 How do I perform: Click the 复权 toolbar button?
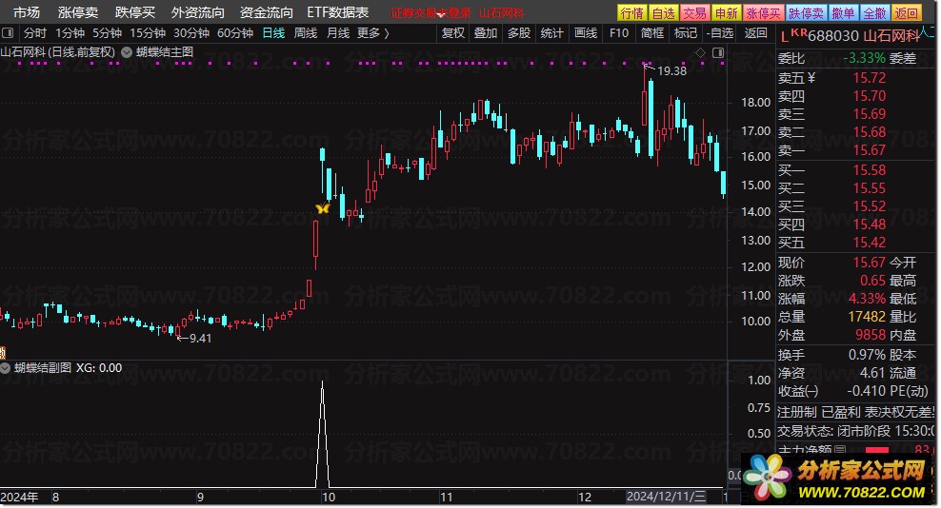453,33
